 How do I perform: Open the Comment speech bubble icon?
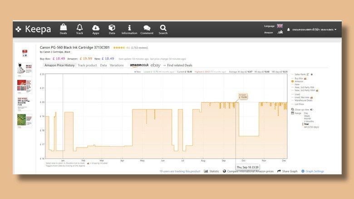(147, 29)
